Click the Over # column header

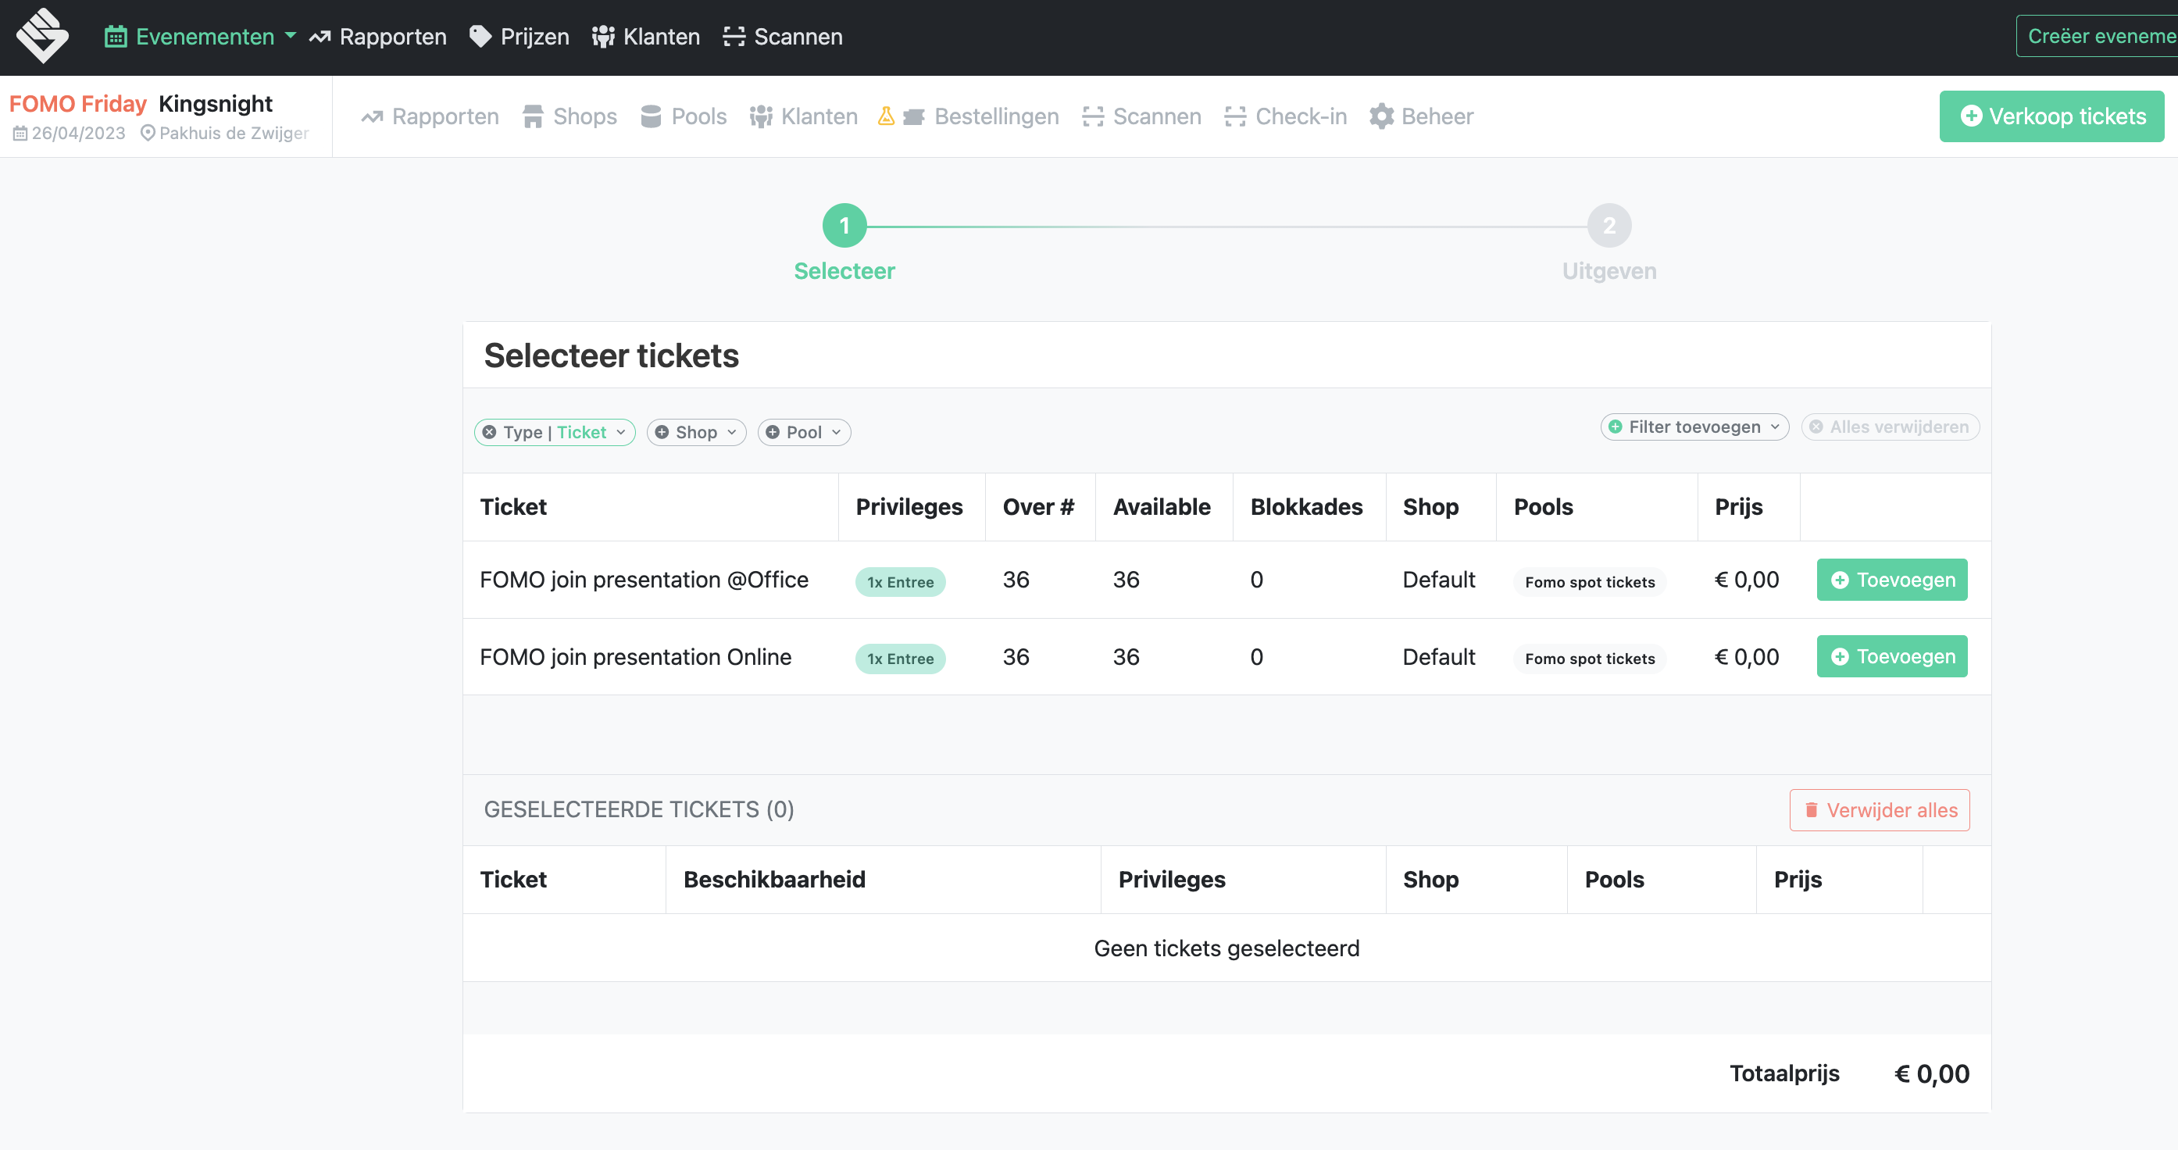click(x=1038, y=507)
